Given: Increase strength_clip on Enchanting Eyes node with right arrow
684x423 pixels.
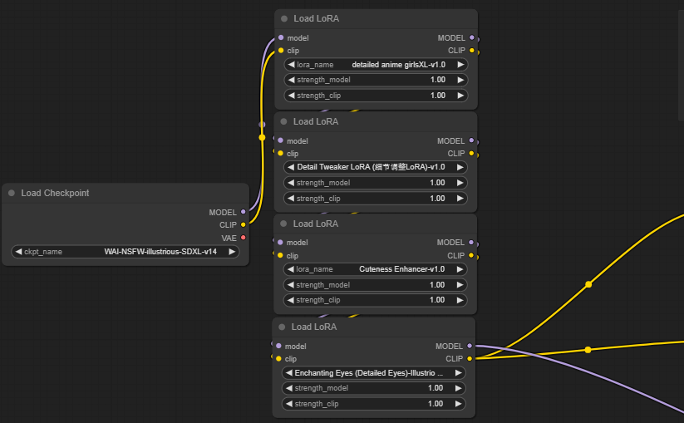Looking at the screenshot, I should 459,404.
